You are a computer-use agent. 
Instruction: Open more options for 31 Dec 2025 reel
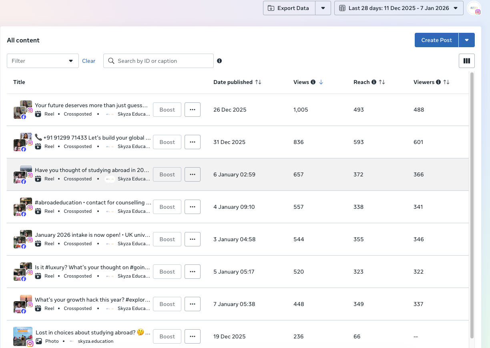click(x=193, y=142)
